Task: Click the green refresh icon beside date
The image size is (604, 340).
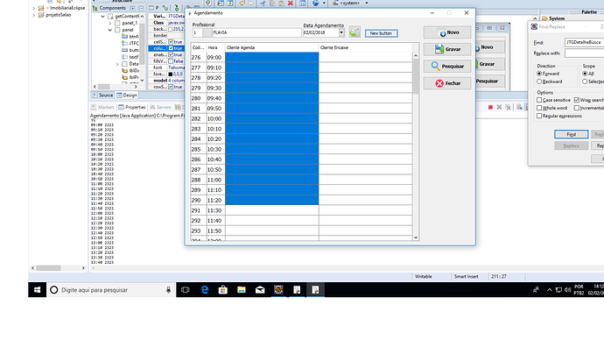Action: coord(355,32)
